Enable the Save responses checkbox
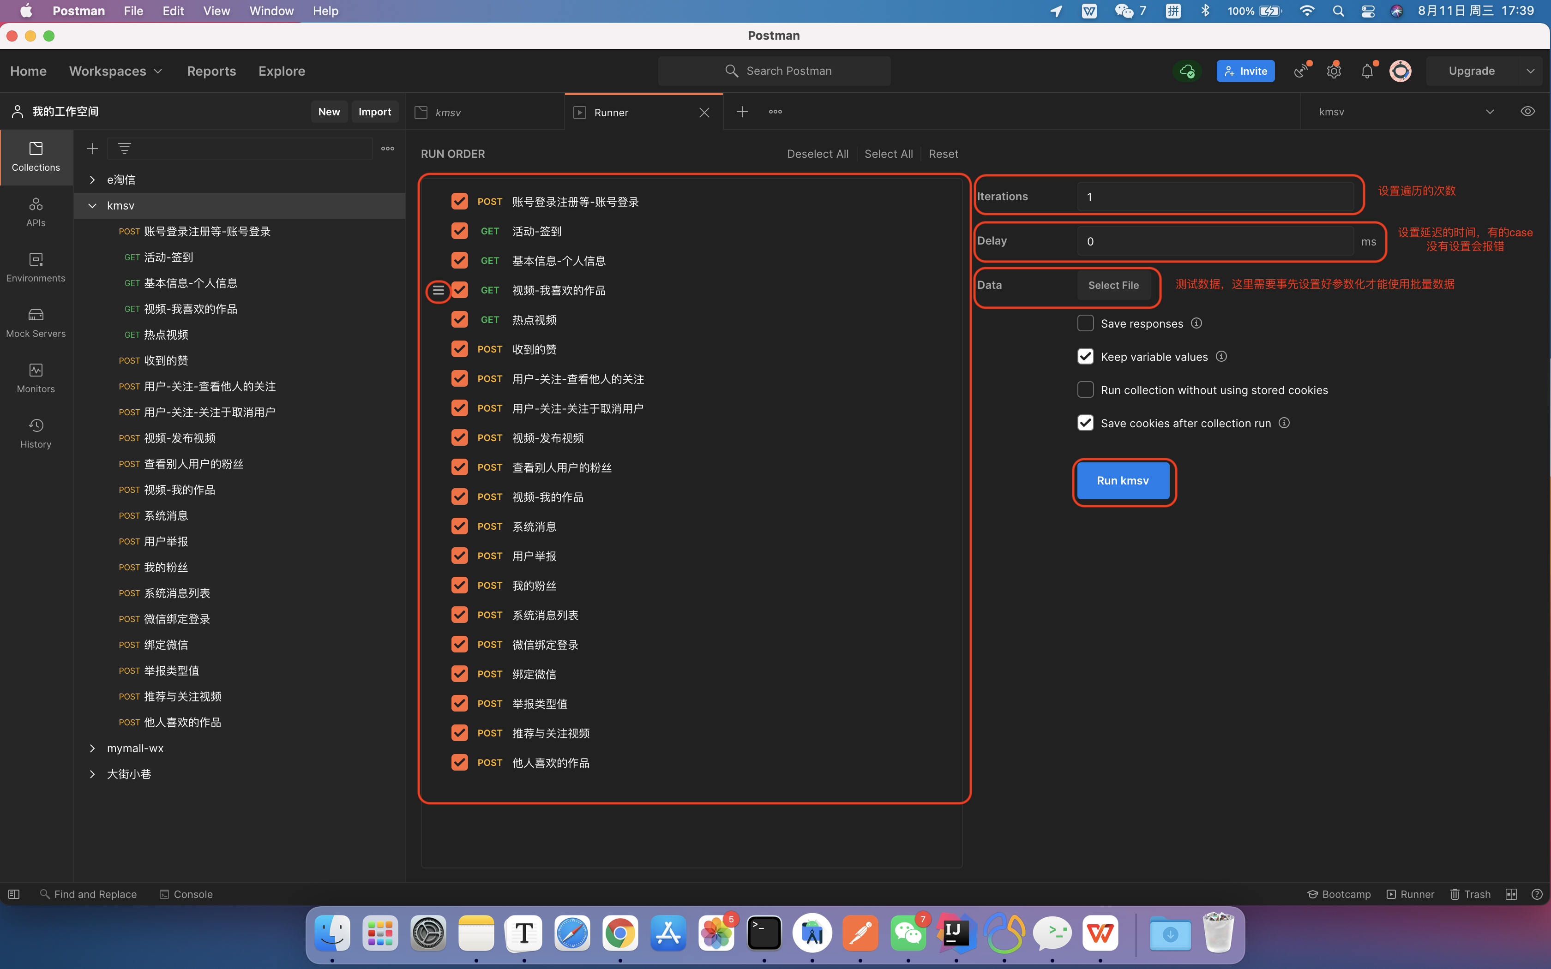The width and height of the screenshot is (1551, 969). 1085,323
